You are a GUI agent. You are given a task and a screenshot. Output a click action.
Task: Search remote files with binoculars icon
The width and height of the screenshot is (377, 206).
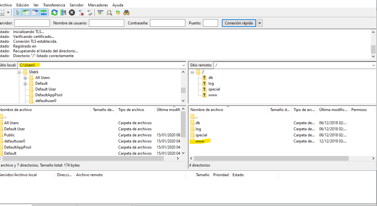(x=127, y=13)
